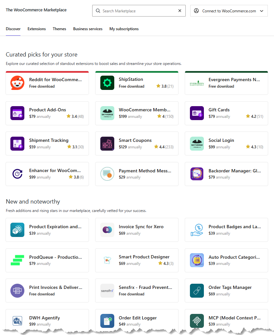Open Smart Product Designer title link
This screenshot has width=274, height=335.
[x=144, y=257]
